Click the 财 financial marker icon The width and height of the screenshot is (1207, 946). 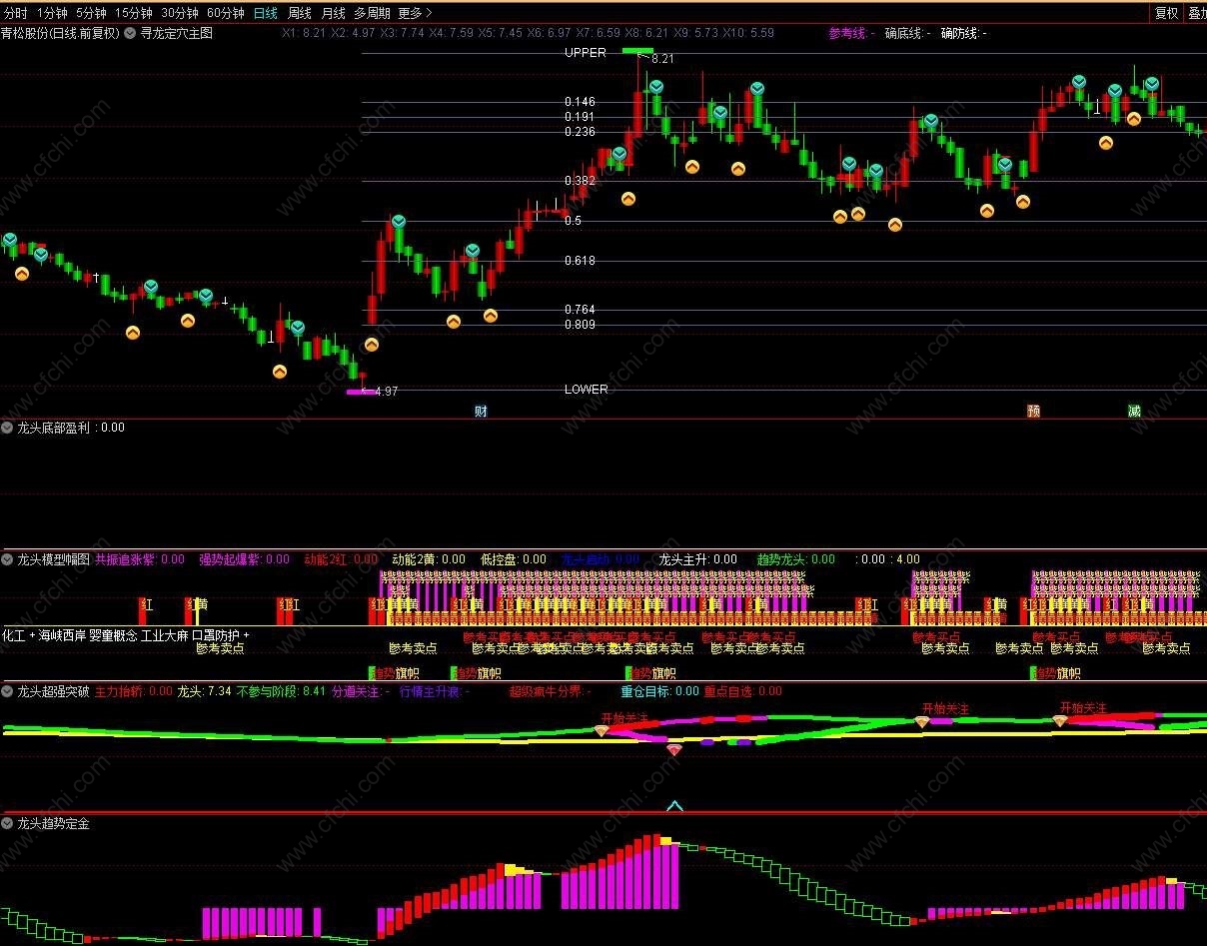[x=481, y=411]
